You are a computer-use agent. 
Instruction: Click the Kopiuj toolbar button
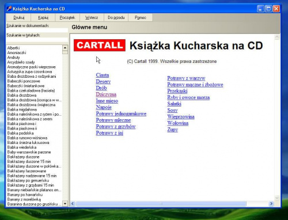(43, 17)
